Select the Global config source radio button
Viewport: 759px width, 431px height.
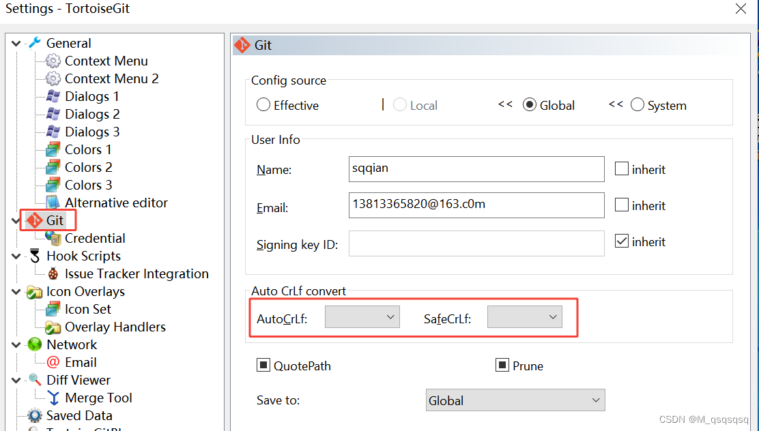(528, 104)
